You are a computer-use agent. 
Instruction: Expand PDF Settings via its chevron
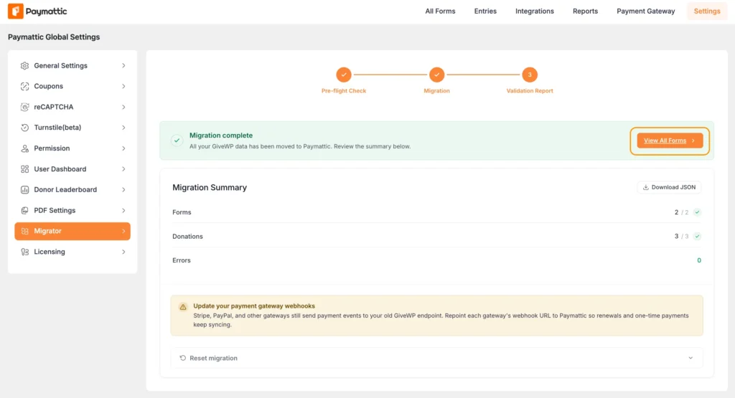(123, 211)
